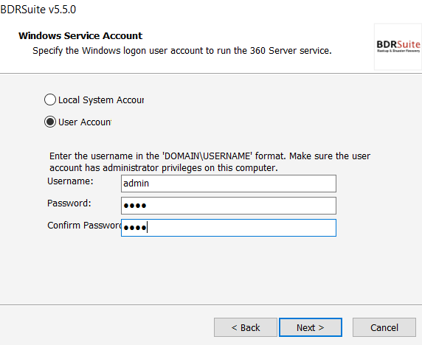This screenshot has height=345, width=422.
Task: Click the 'Password:' field label
Action: (x=69, y=203)
